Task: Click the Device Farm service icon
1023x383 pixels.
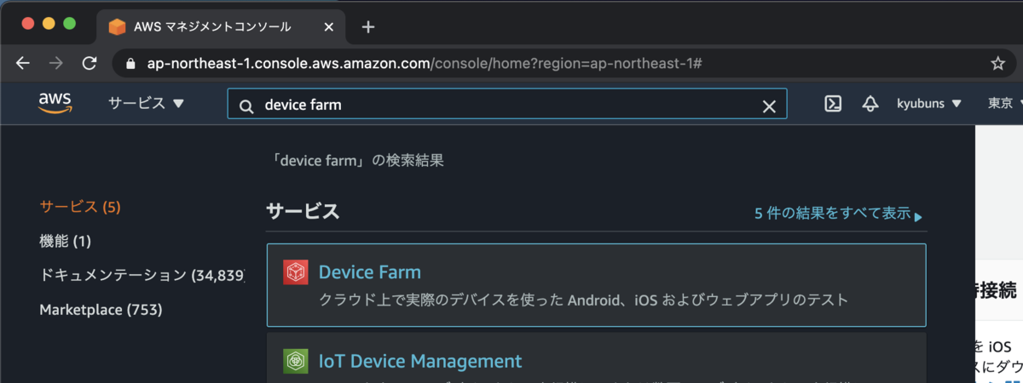Action: coord(296,272)
